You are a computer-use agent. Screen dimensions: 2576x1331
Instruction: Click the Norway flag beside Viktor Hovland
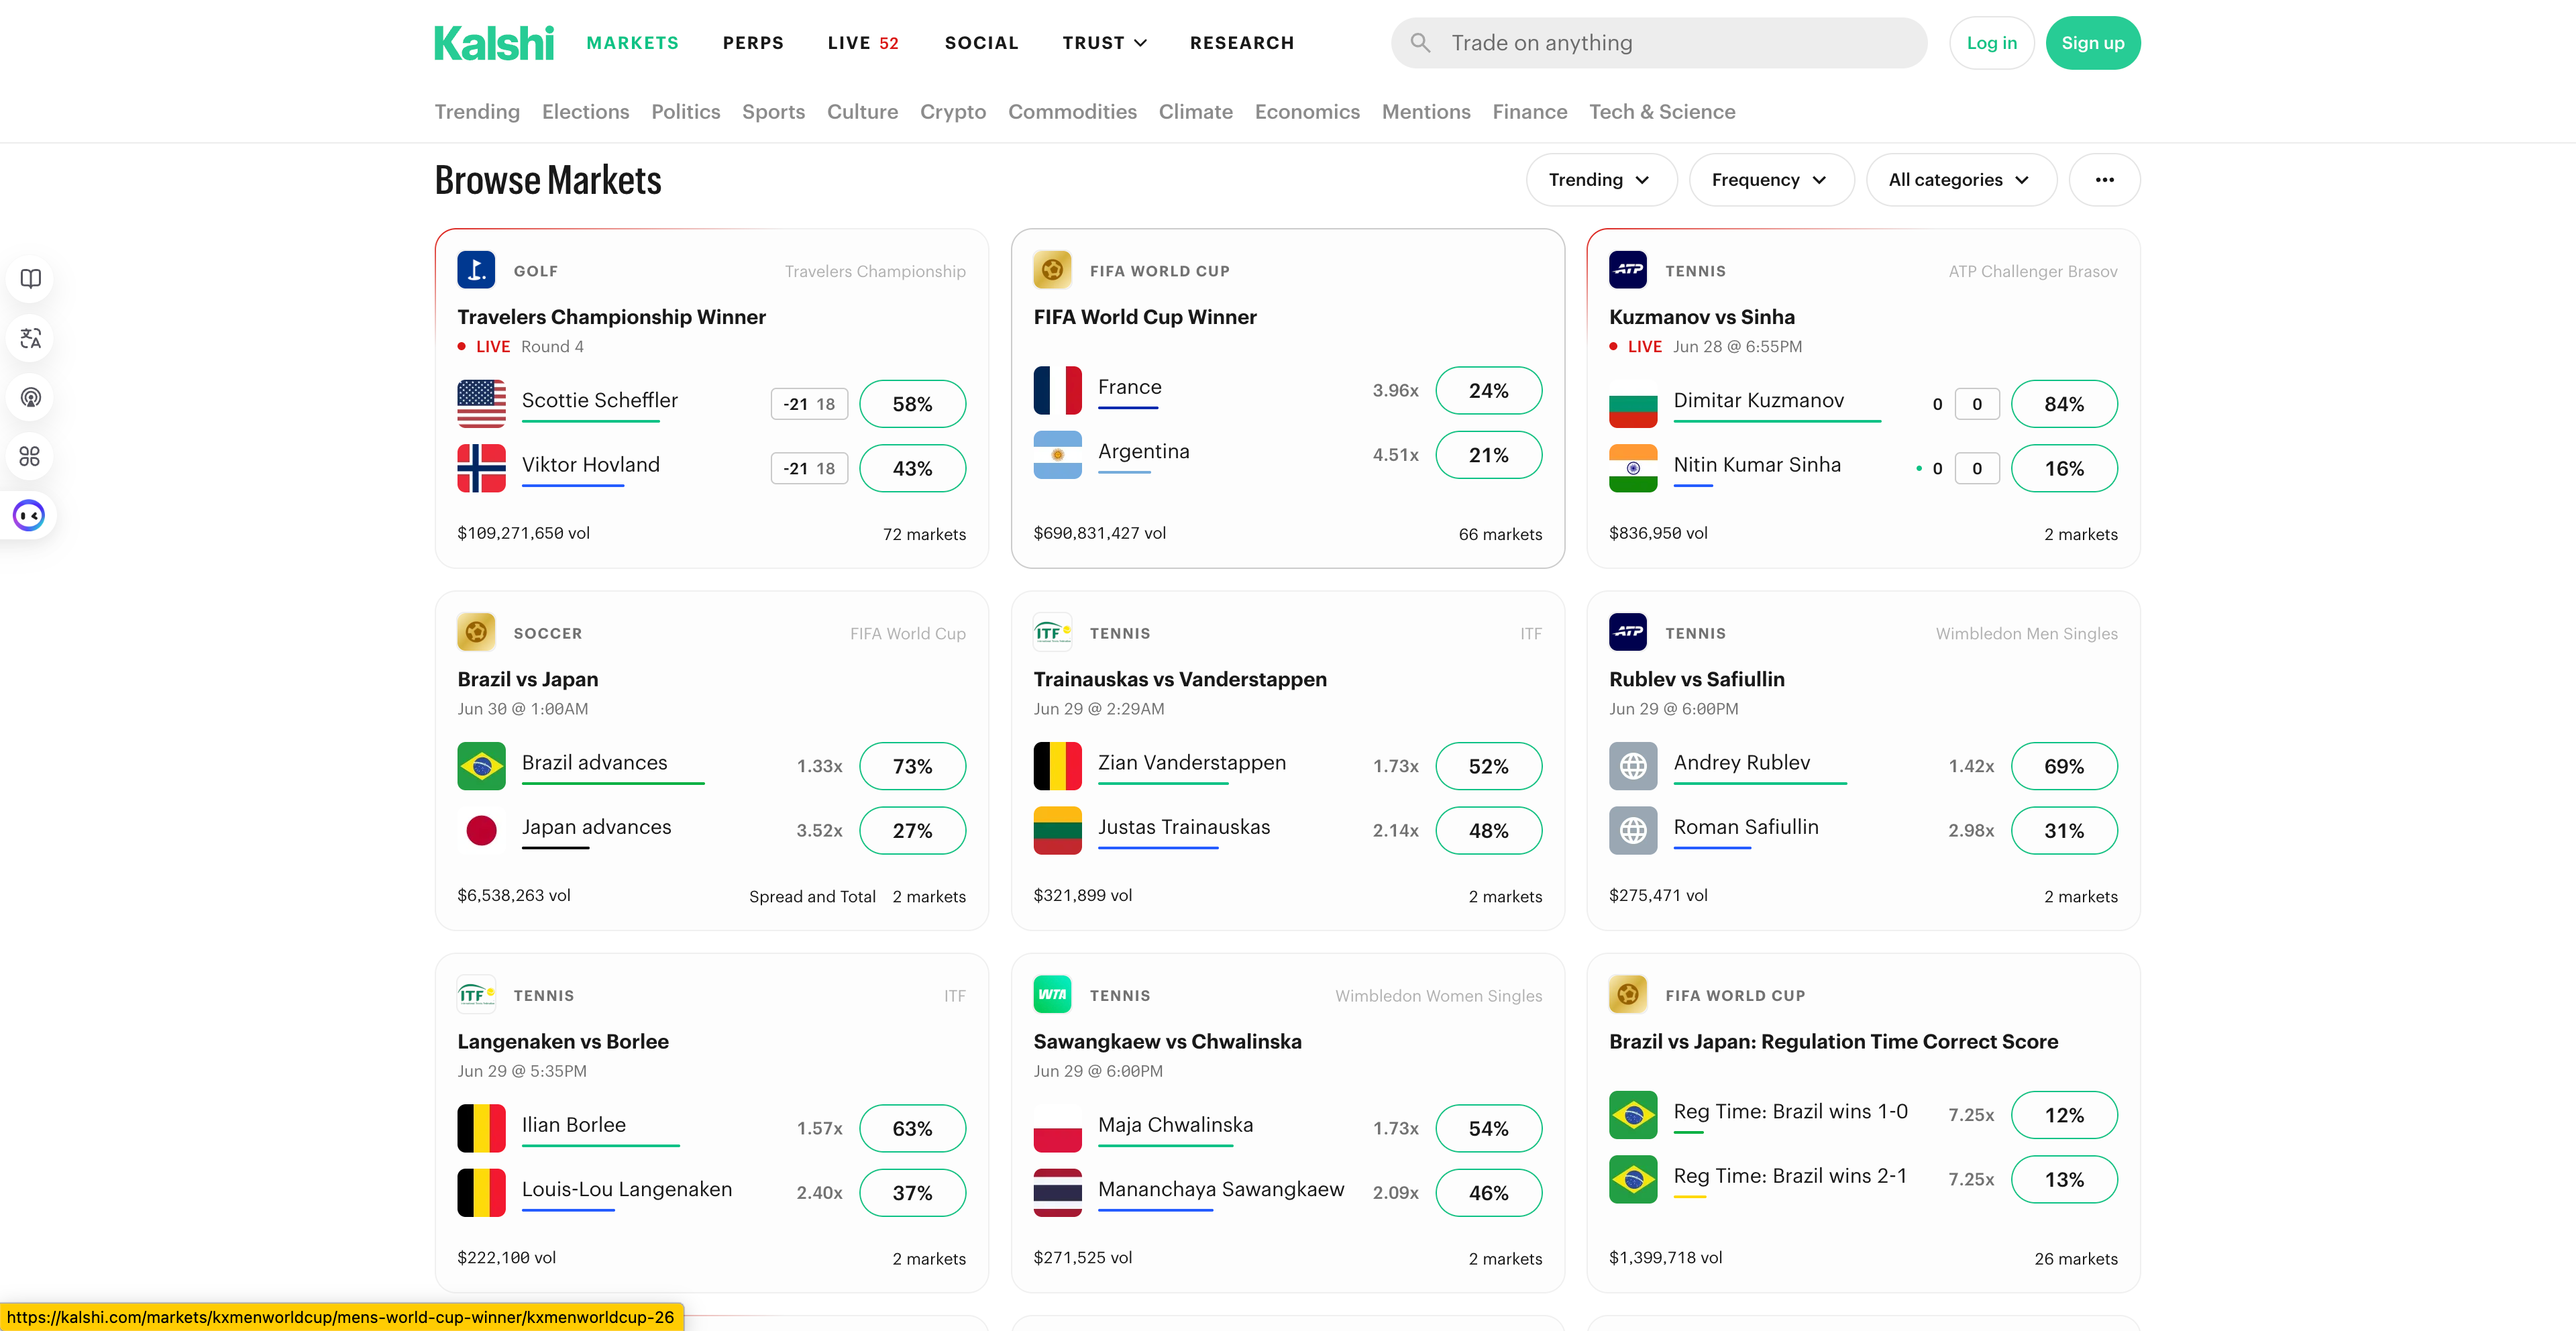point(481,468)
